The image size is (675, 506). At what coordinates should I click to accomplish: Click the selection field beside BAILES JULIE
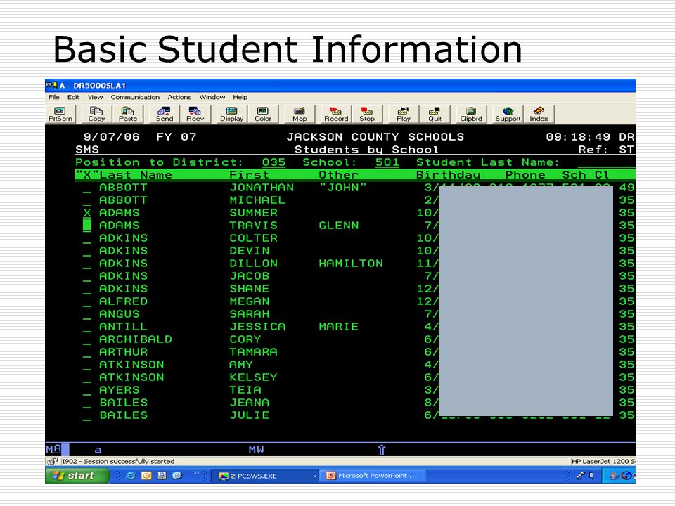87,415
